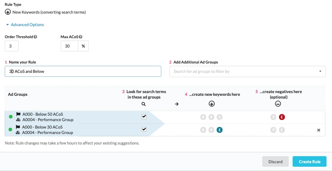Enable Exact keyword in Below 50 ACoS row
The width and height of the screenshot is (332, 171).
220,117
